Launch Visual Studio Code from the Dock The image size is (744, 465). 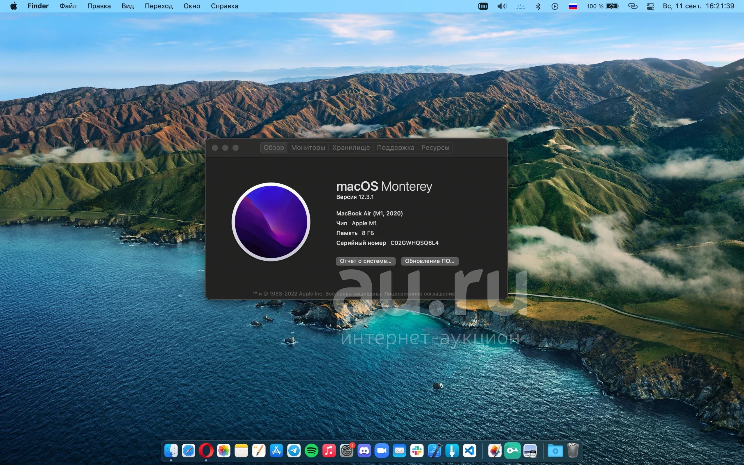pyautogui.click(x=469, y=451)
